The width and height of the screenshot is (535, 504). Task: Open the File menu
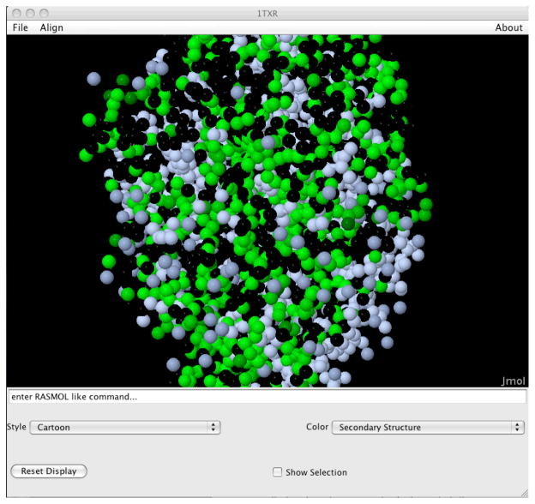coord(20,27)
